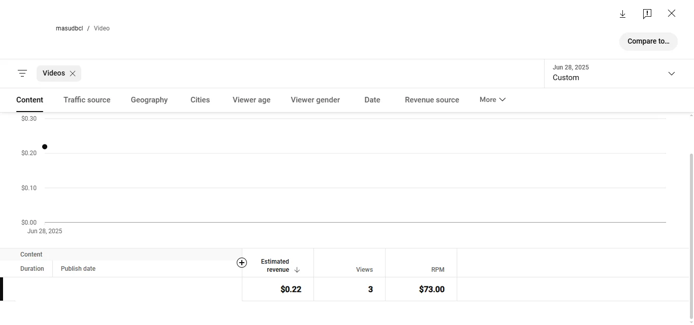Switch to the Traffic source tab
Viewport: 694px width, 325px height.
(87, 100)
